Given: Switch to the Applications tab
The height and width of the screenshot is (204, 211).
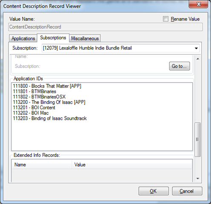Looking at the screenshot, I should coord(23,38).
